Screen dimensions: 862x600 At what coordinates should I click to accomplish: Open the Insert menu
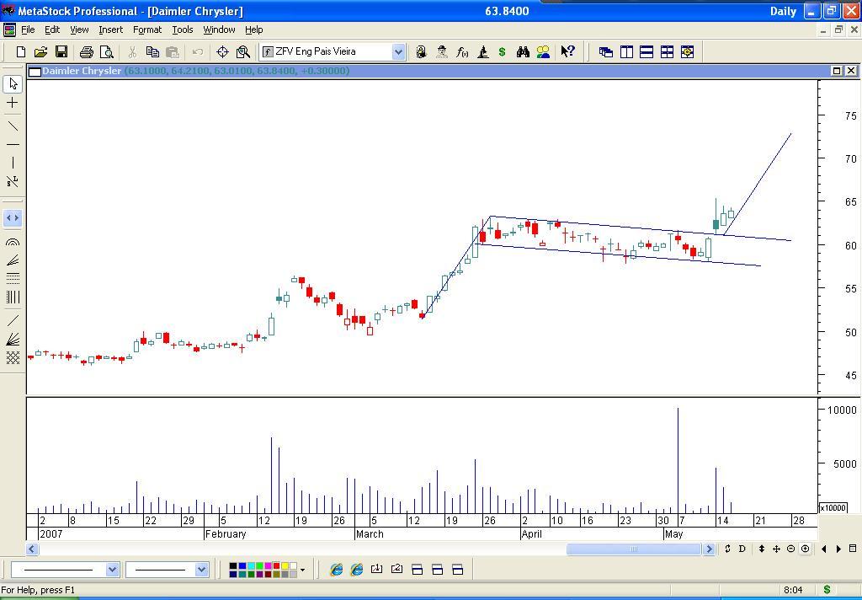[x=110, y=29]
